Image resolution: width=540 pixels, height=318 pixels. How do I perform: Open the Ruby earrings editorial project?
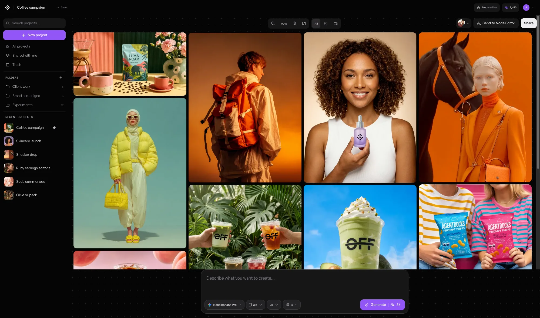click(x=34, y=168)
